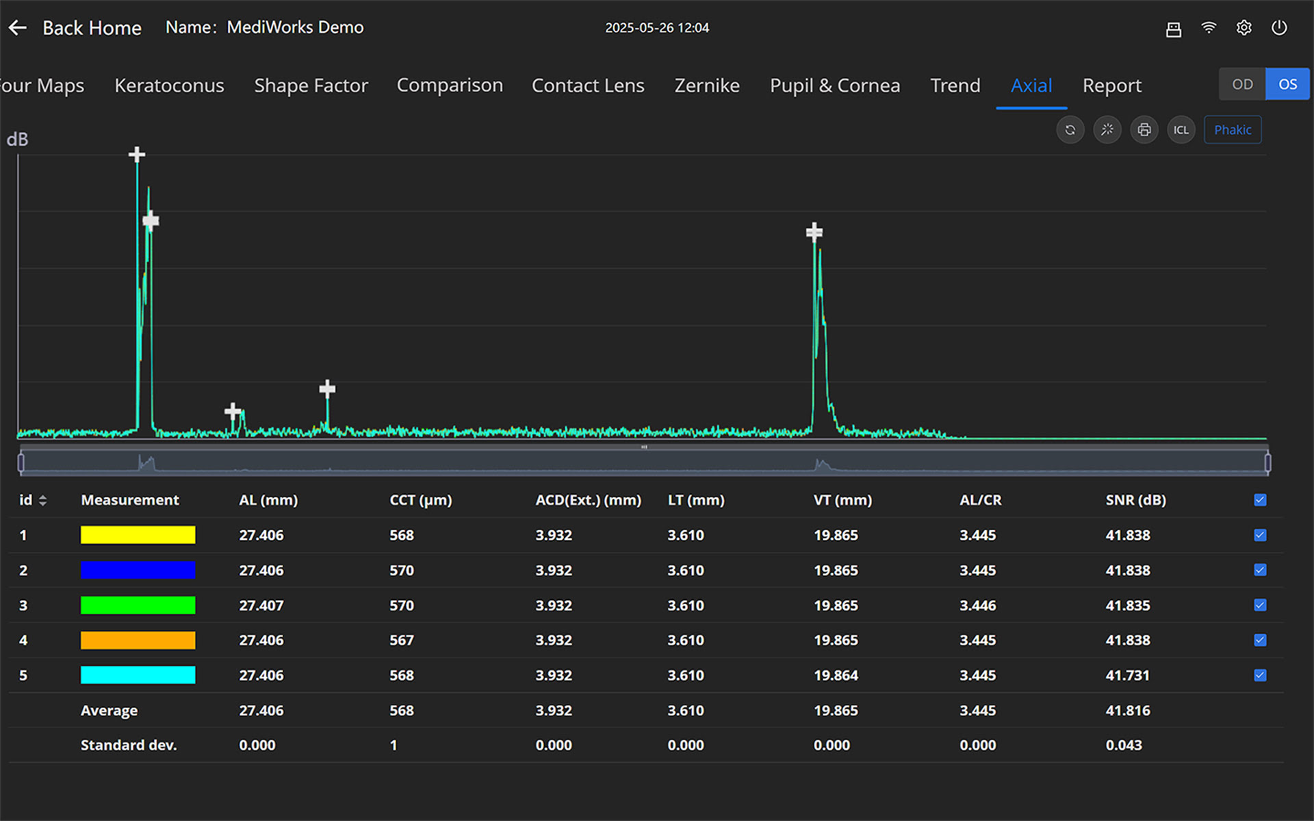Image resolution: width=1314 pixels, height=821 pixels.
Task: Click the refresh measurement icon
Action: 1070,130
